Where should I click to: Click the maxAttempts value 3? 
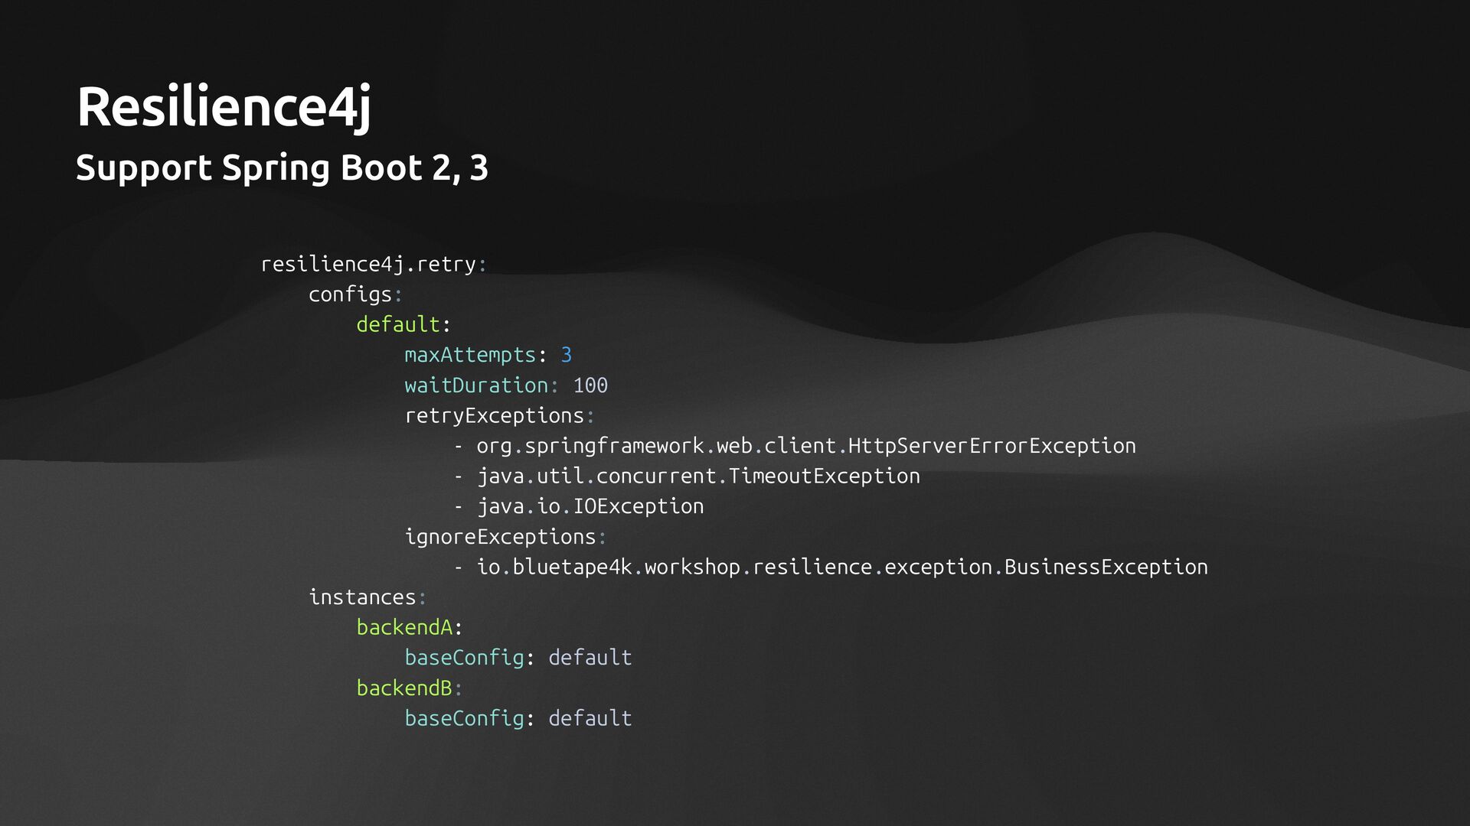[x=567, y=356]
